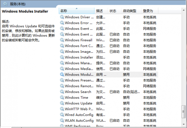Click the gear icon beside Windows Image...

tap(62, 51)
